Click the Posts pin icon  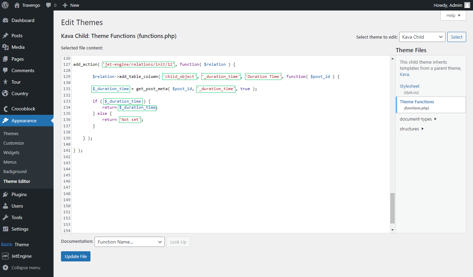[x=5, y=36]
